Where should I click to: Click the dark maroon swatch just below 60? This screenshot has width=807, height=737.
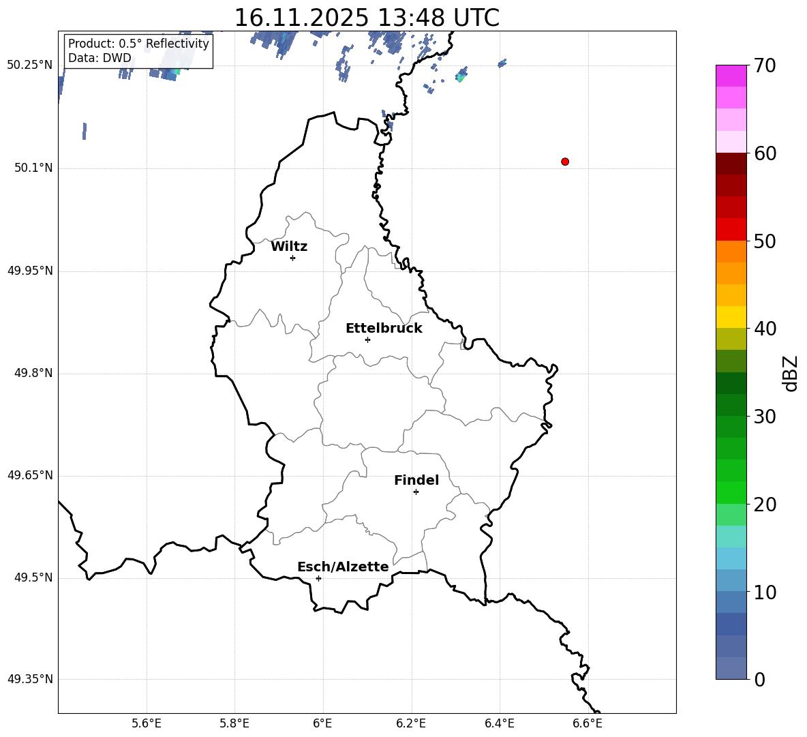[731, 164]
